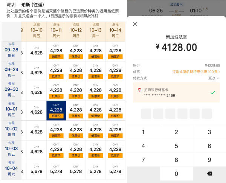Tap keypad digit 6

click(x=209, y=146)
